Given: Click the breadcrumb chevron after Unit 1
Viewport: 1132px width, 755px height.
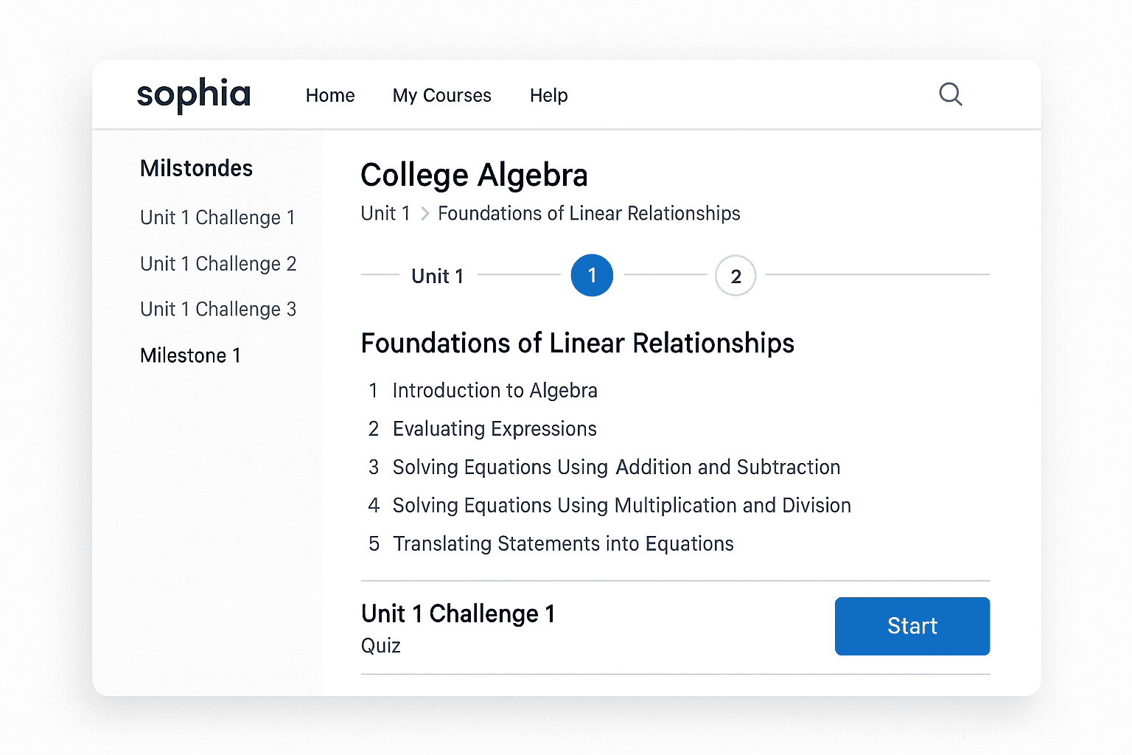Looking at the screenshot, I should pos(425,213).
